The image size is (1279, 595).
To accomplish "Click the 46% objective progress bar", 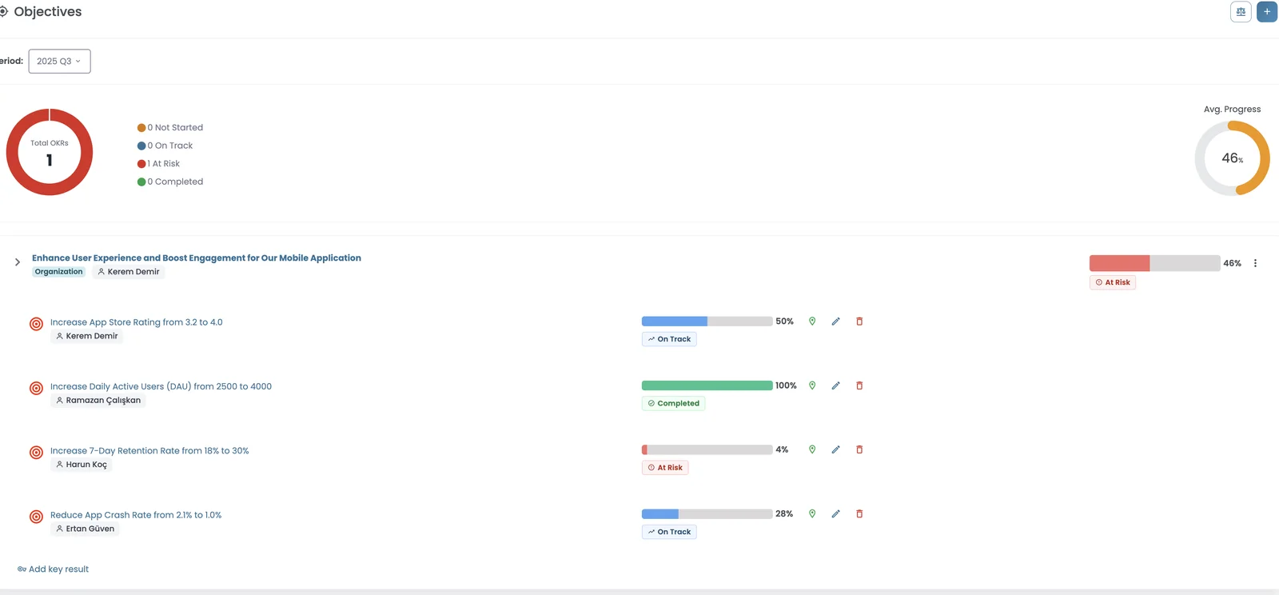I will click(x=1154, y=263).
